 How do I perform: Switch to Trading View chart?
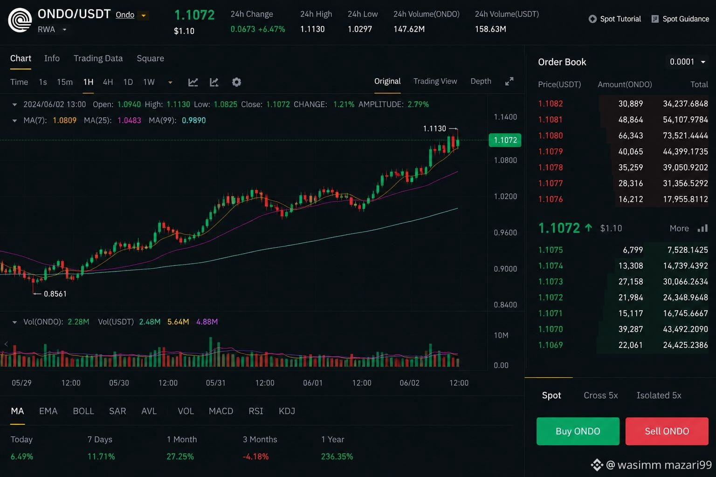(435, 81)
